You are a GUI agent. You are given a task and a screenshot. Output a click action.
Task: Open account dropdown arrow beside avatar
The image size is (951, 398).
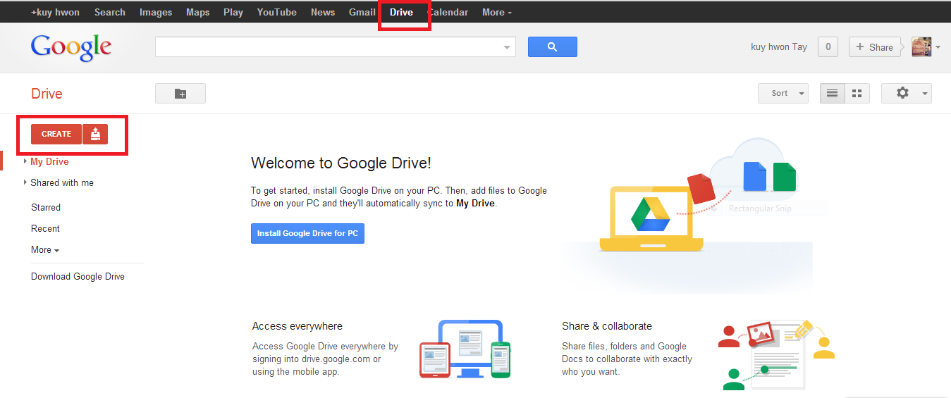tap(938, 47)
